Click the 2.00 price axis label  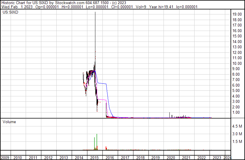tap(236, 107)
